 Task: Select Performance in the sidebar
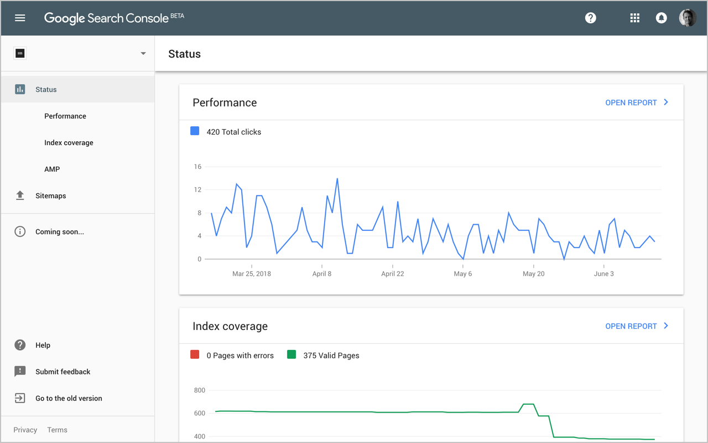[65, 116]
